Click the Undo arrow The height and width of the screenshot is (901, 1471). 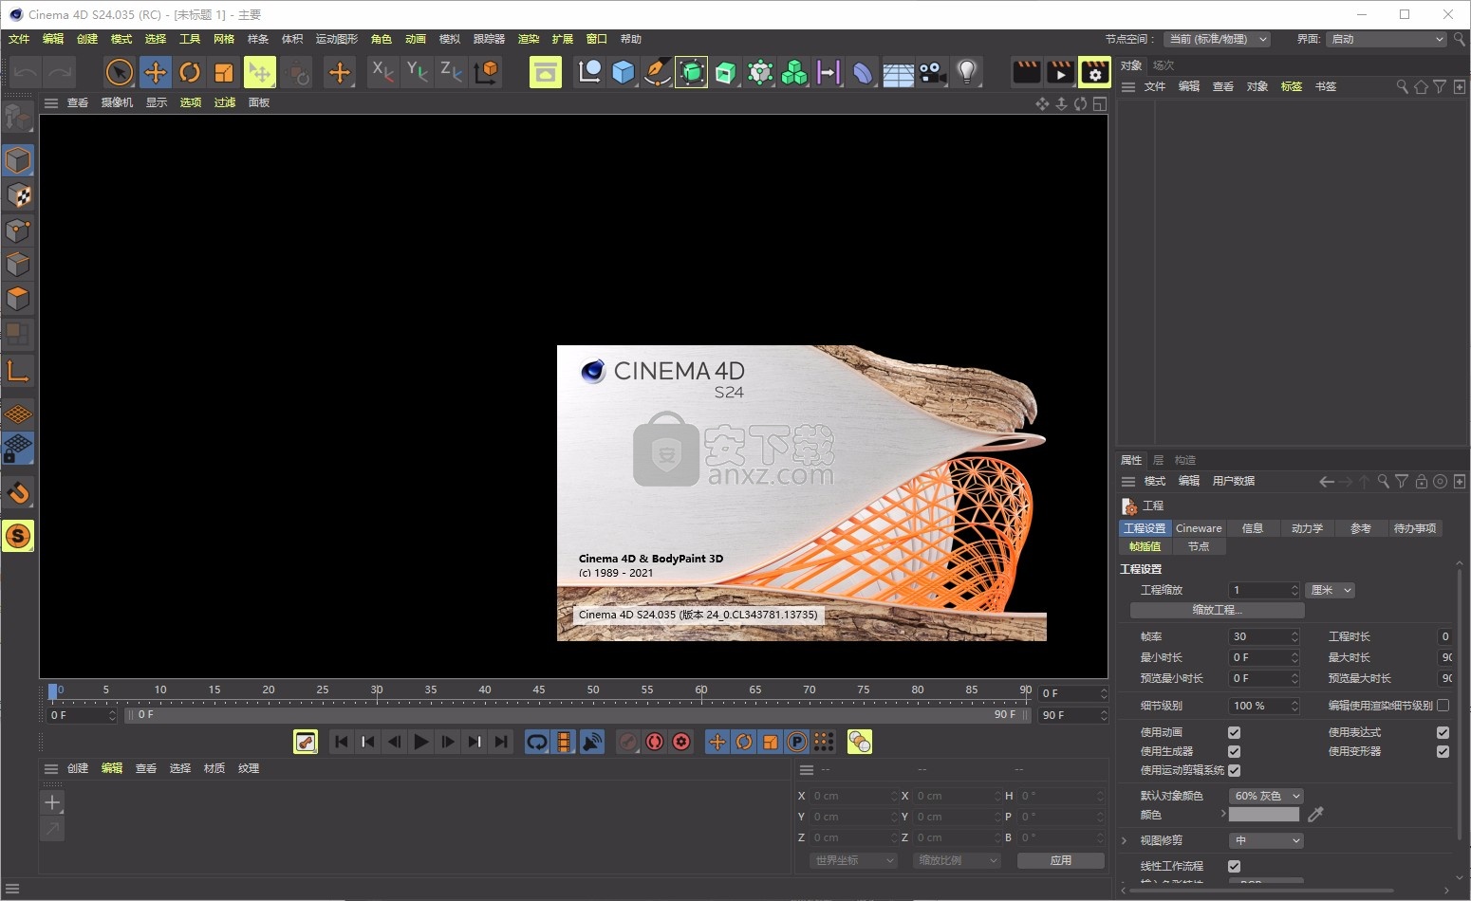tap(26, 72)
